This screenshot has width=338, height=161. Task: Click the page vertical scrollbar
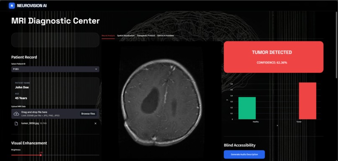336,45
